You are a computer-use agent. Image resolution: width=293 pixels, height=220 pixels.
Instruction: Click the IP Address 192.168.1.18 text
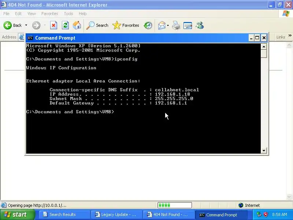pyautogui.click(x=172, y=94)
